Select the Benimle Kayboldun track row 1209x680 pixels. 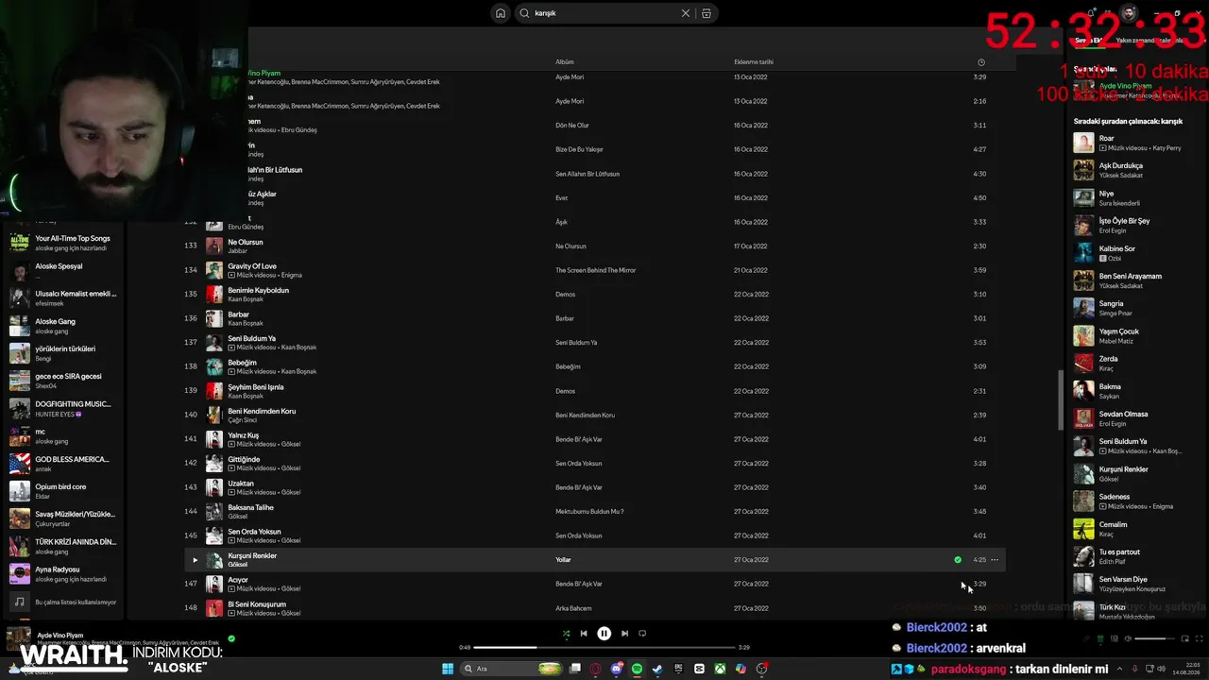[x=595, y=295]
